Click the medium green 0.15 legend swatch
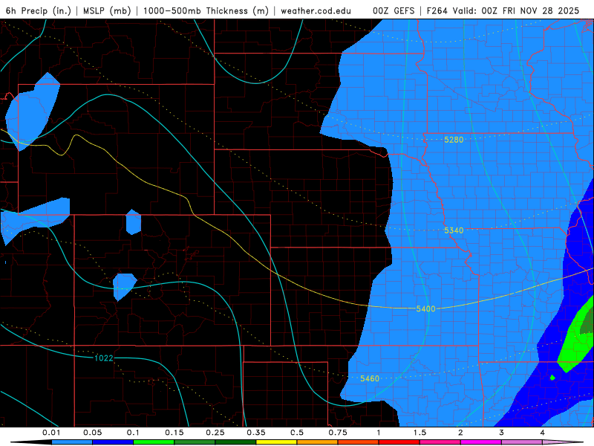The image size is (594, 446). (x=195, y=442)
